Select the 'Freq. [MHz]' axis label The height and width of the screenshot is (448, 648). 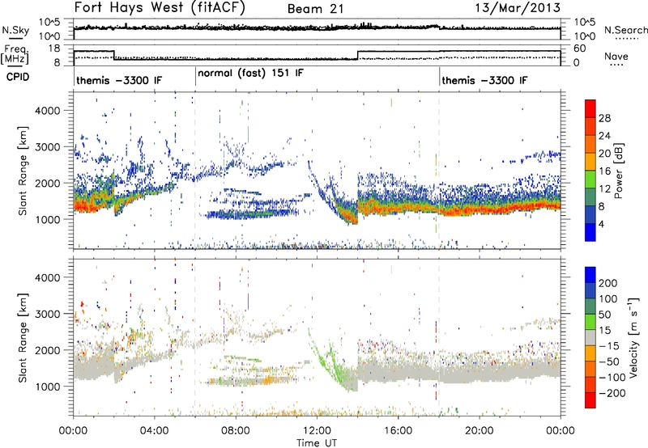(x=15, y=54)
